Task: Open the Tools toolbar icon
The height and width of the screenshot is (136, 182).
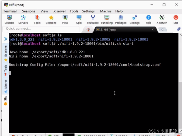Action: tap(37, 20)
